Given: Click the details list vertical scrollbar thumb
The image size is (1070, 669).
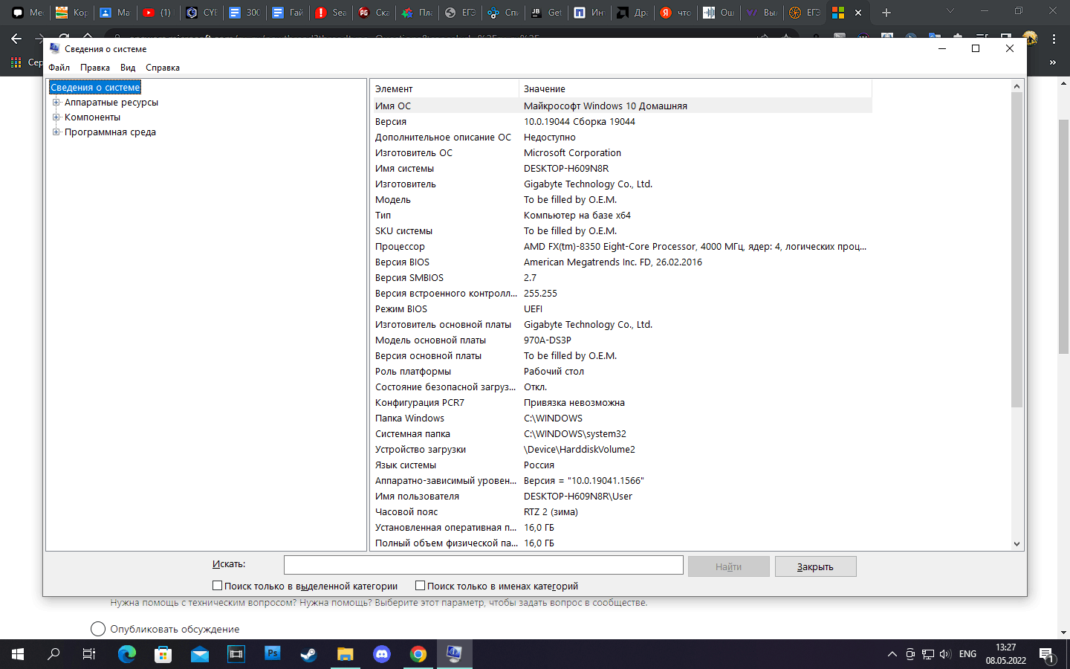Looking at the screenshot, I should pos(1017,250).
